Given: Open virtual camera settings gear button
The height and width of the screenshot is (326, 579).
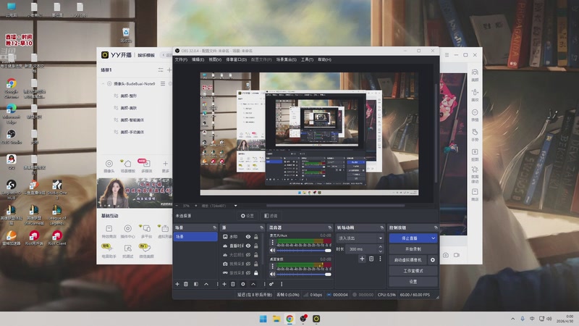Looking at the screenshot, I should [x=433, y=260].
